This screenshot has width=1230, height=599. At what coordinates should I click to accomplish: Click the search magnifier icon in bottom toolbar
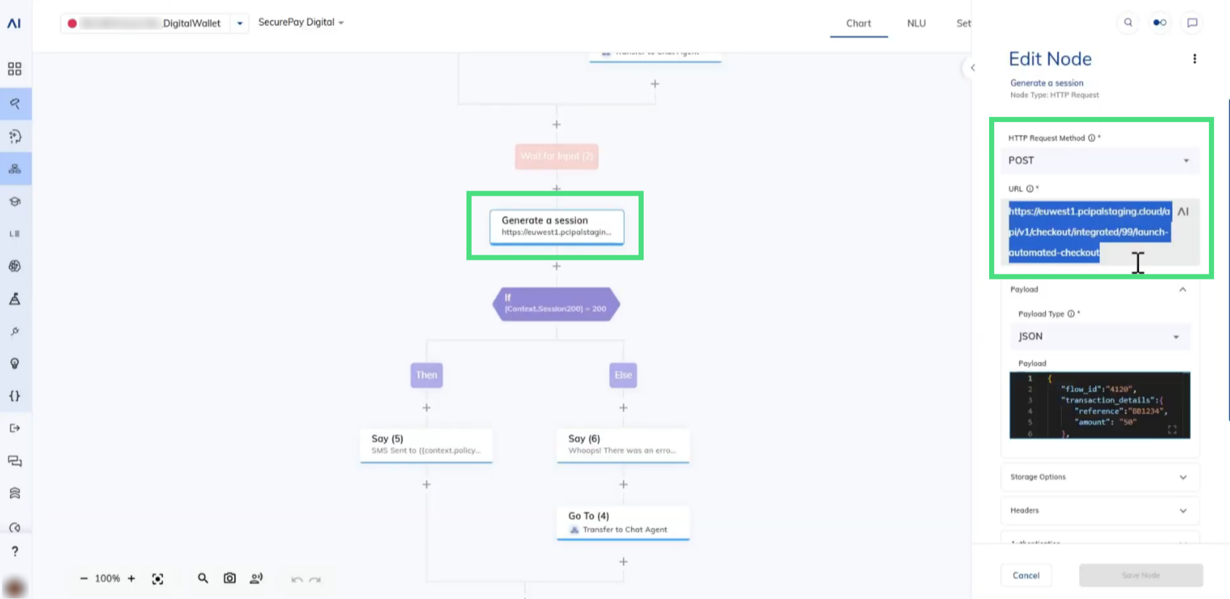point(203,579)
